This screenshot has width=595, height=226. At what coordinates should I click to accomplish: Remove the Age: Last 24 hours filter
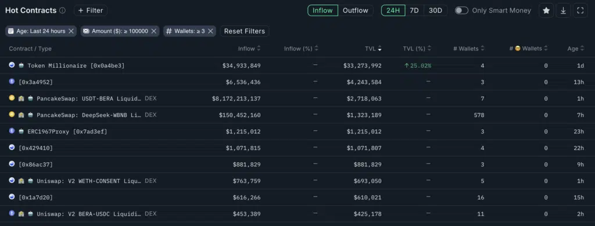(x=71, y=31)
